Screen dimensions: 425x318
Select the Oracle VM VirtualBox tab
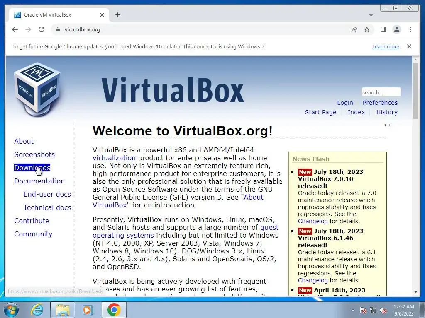[x=59, y=15]
